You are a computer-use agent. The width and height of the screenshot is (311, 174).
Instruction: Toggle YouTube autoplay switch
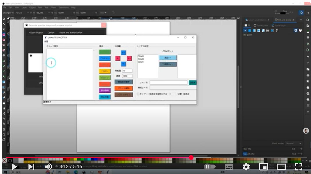(210, 167)
